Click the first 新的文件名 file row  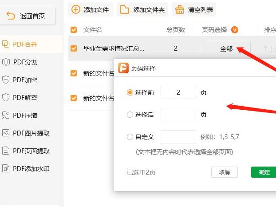91,73
